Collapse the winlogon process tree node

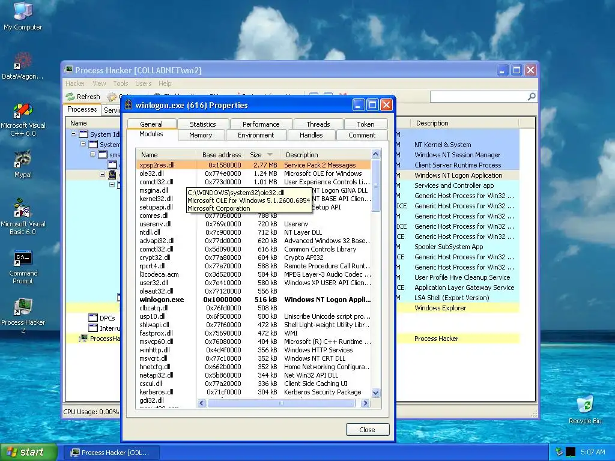coord(102,175)
